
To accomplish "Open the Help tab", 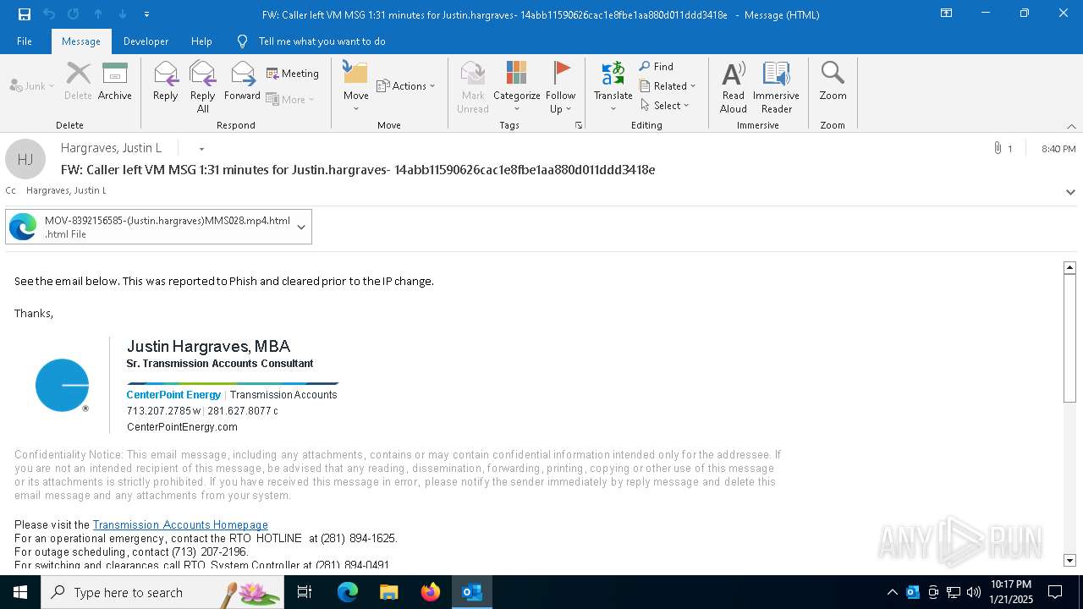I will click(x=201, y=41).
